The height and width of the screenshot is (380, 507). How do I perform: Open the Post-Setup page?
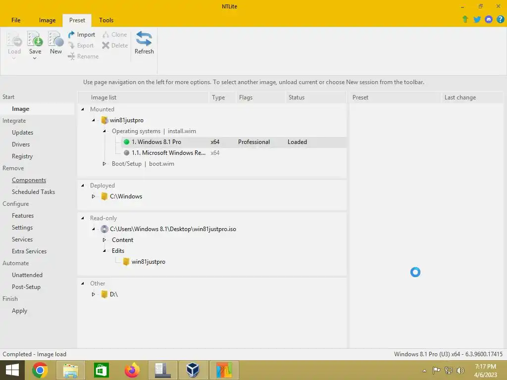pos(26,287)
